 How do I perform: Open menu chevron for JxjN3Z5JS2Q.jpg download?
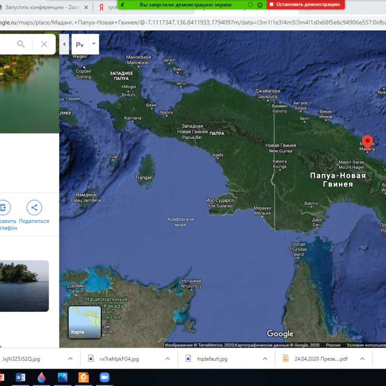(70, 359)
